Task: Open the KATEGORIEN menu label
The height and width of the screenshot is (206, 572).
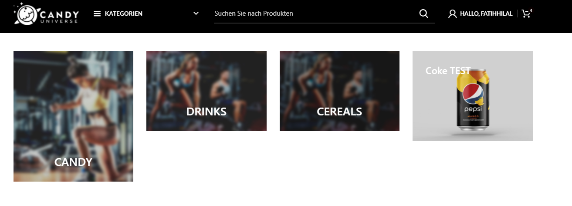Action: [x=124, y=14]
